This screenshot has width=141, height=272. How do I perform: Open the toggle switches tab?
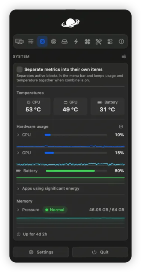(x=110, y=42)
